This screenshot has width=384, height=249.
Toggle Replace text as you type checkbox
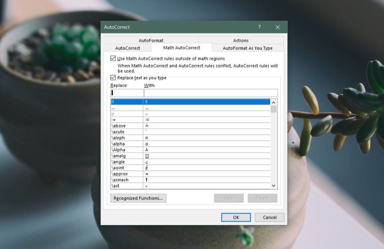112,78
